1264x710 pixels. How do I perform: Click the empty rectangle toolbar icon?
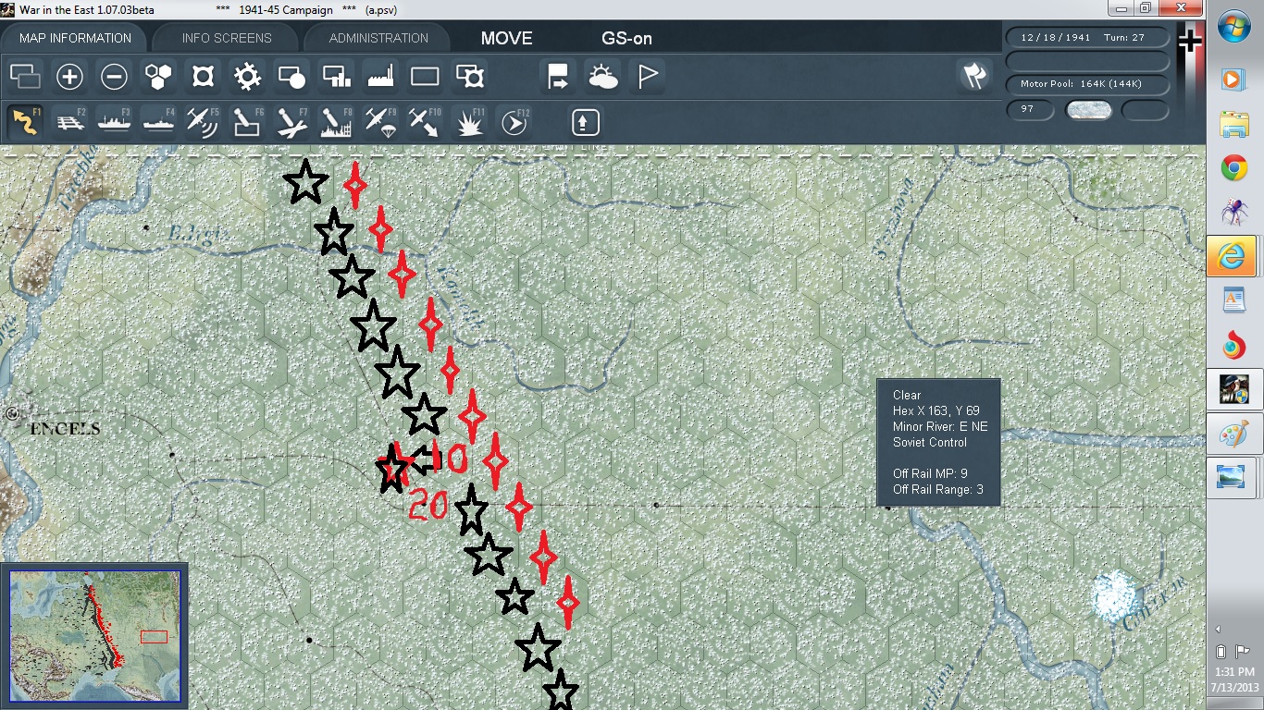click(x=425, y=76)
